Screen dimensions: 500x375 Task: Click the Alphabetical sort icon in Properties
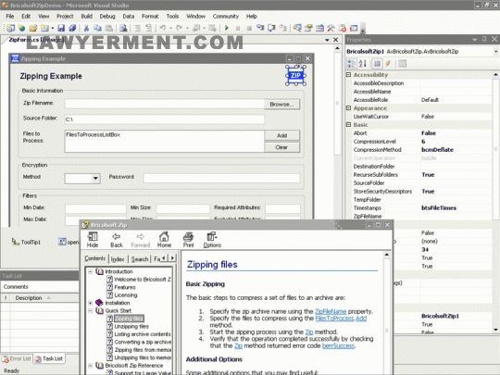(x=363, y=64)
